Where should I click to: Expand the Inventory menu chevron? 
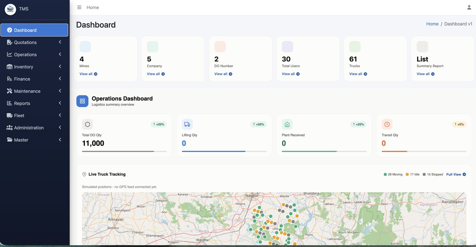click(60, 67)
